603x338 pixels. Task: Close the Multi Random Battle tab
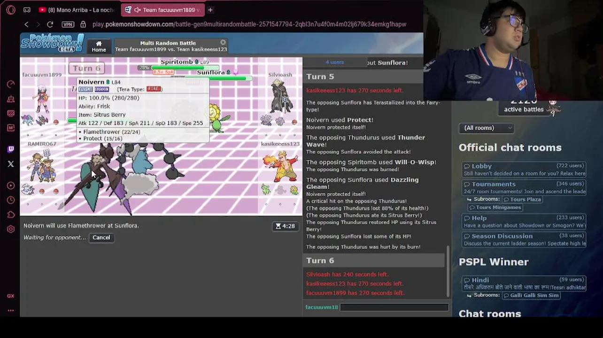point(223,42)
